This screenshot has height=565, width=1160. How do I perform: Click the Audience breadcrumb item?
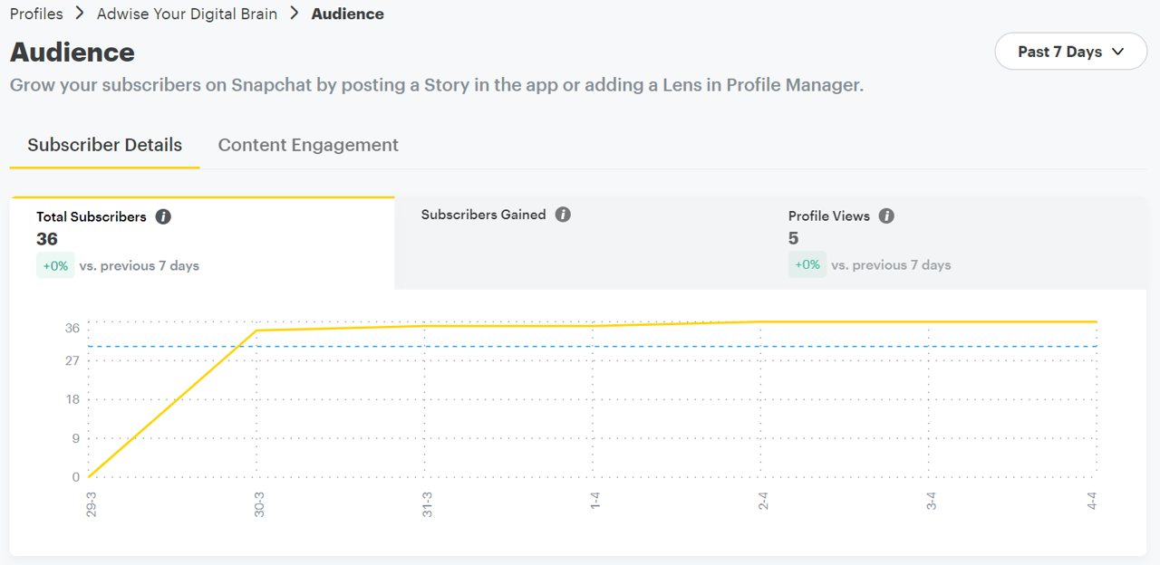347,14
